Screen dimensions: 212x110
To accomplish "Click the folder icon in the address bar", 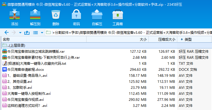I will tap(48, 32).
